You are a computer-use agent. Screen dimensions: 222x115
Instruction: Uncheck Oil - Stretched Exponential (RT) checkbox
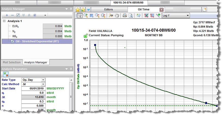13,41
